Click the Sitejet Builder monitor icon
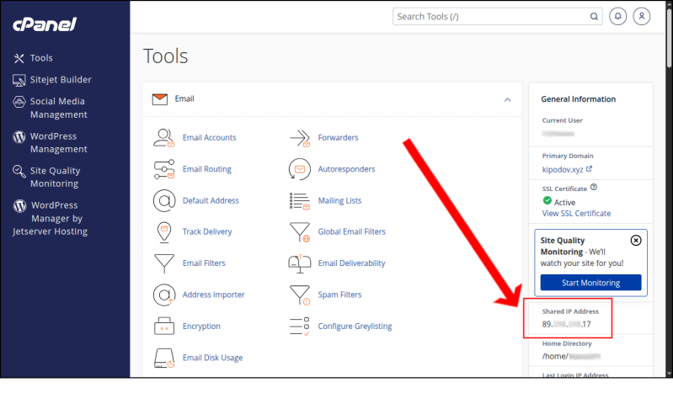Viewport: 673px width, 393px height. 19,80
